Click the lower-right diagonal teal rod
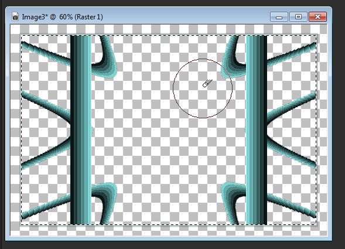 292,206
